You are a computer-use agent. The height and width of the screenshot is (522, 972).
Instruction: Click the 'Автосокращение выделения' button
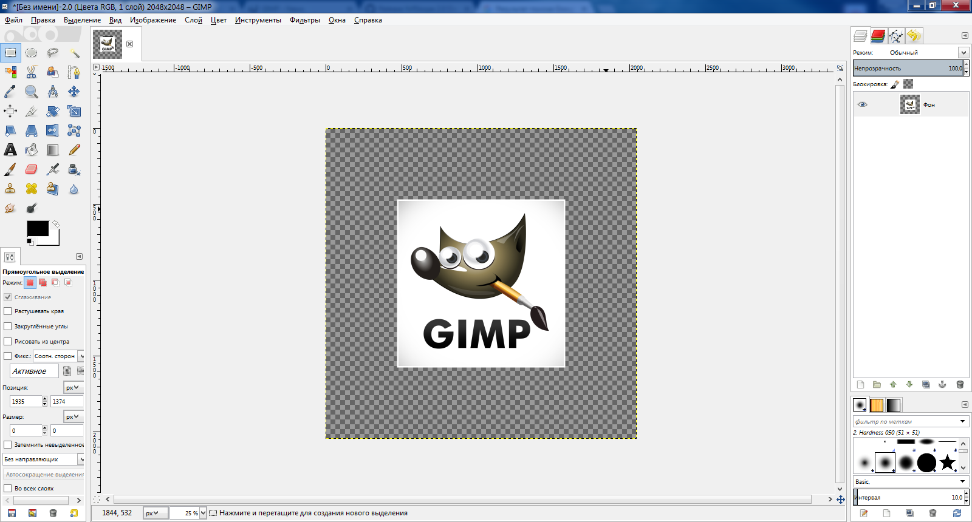tap(44, 475)
